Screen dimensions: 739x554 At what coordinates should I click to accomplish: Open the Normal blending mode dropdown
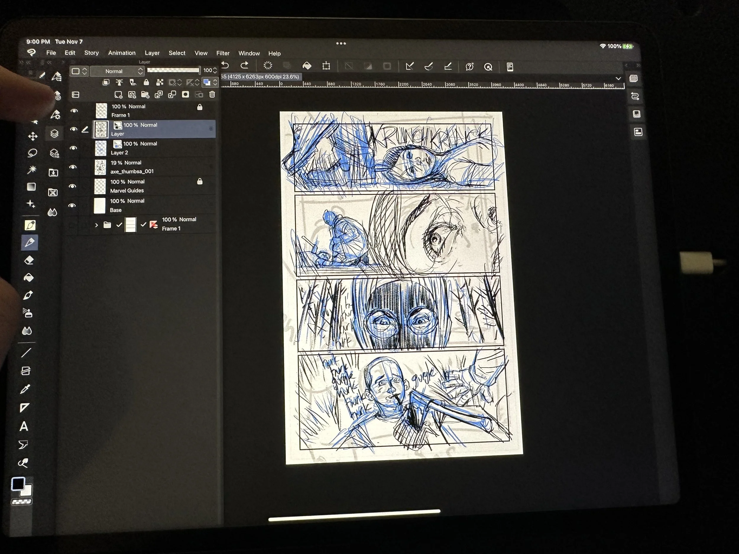coord(117,71)
